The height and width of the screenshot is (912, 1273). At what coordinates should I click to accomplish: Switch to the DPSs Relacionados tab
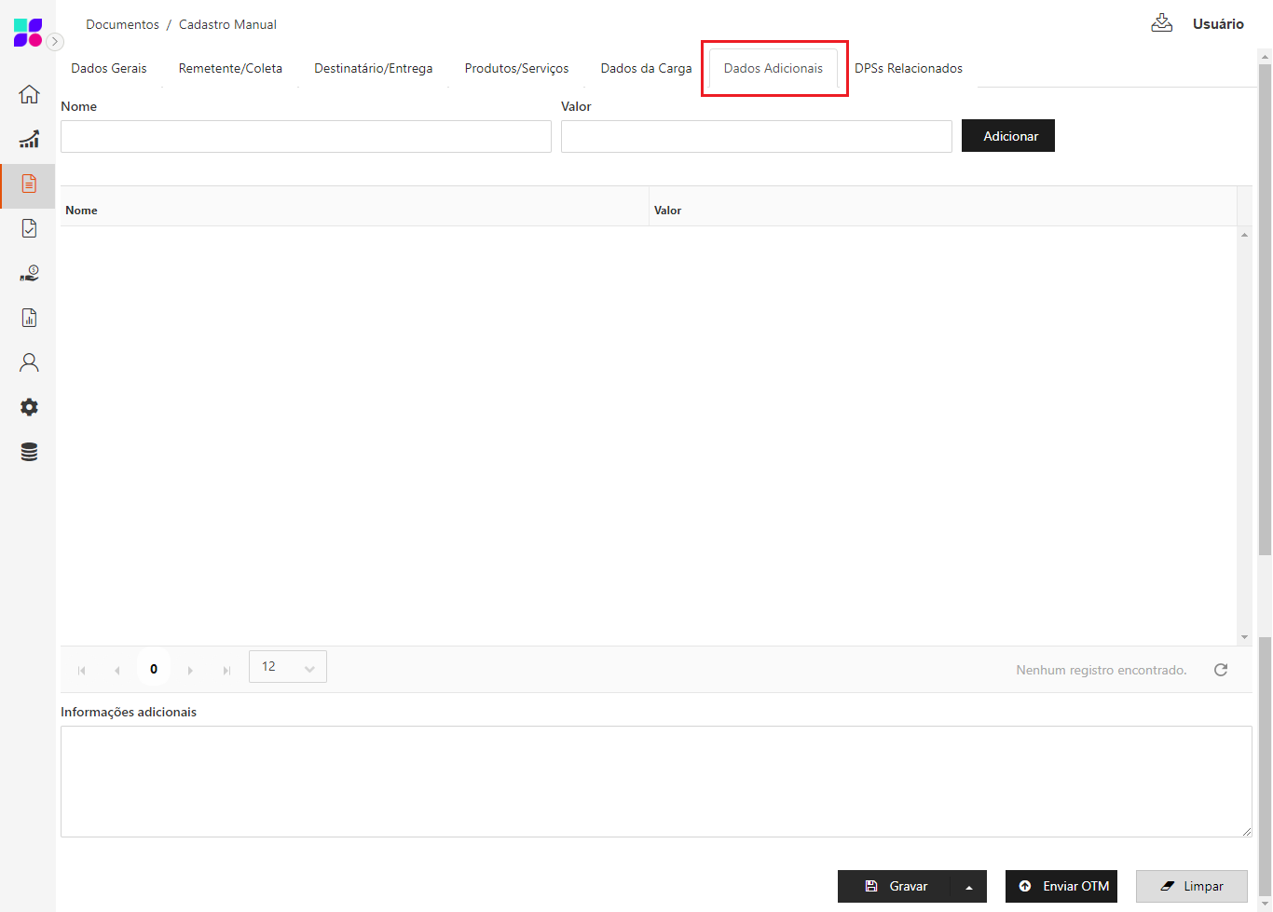click(908, 68)
